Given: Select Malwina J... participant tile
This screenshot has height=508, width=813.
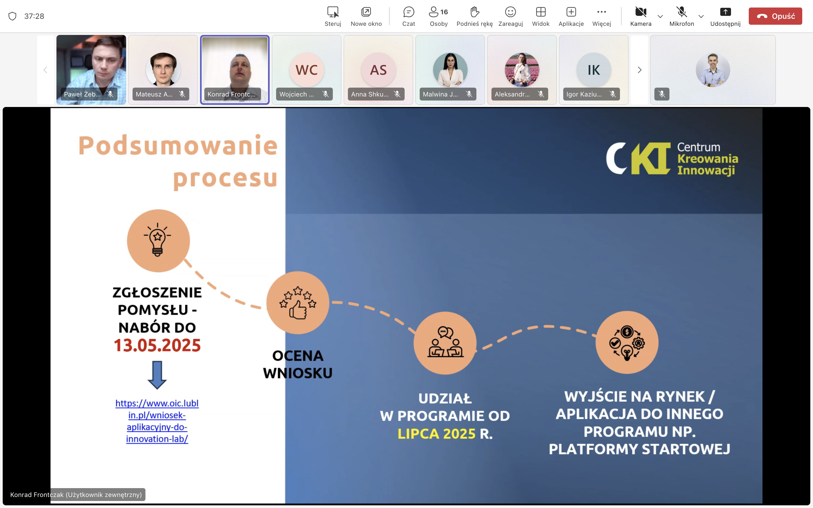Looking at the screenshot, I should 450,70.
